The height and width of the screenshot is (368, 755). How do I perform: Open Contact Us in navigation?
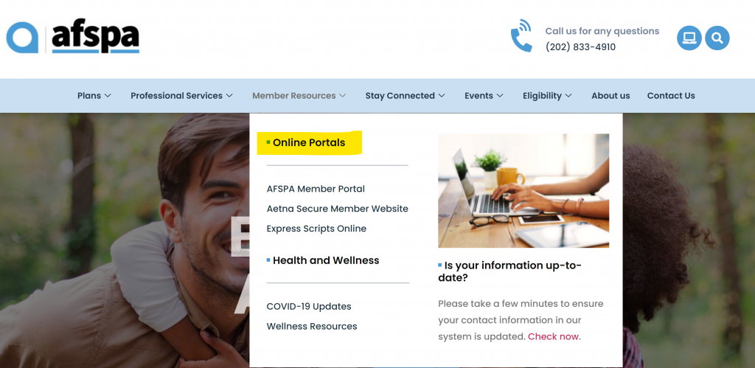click(671, 96)
